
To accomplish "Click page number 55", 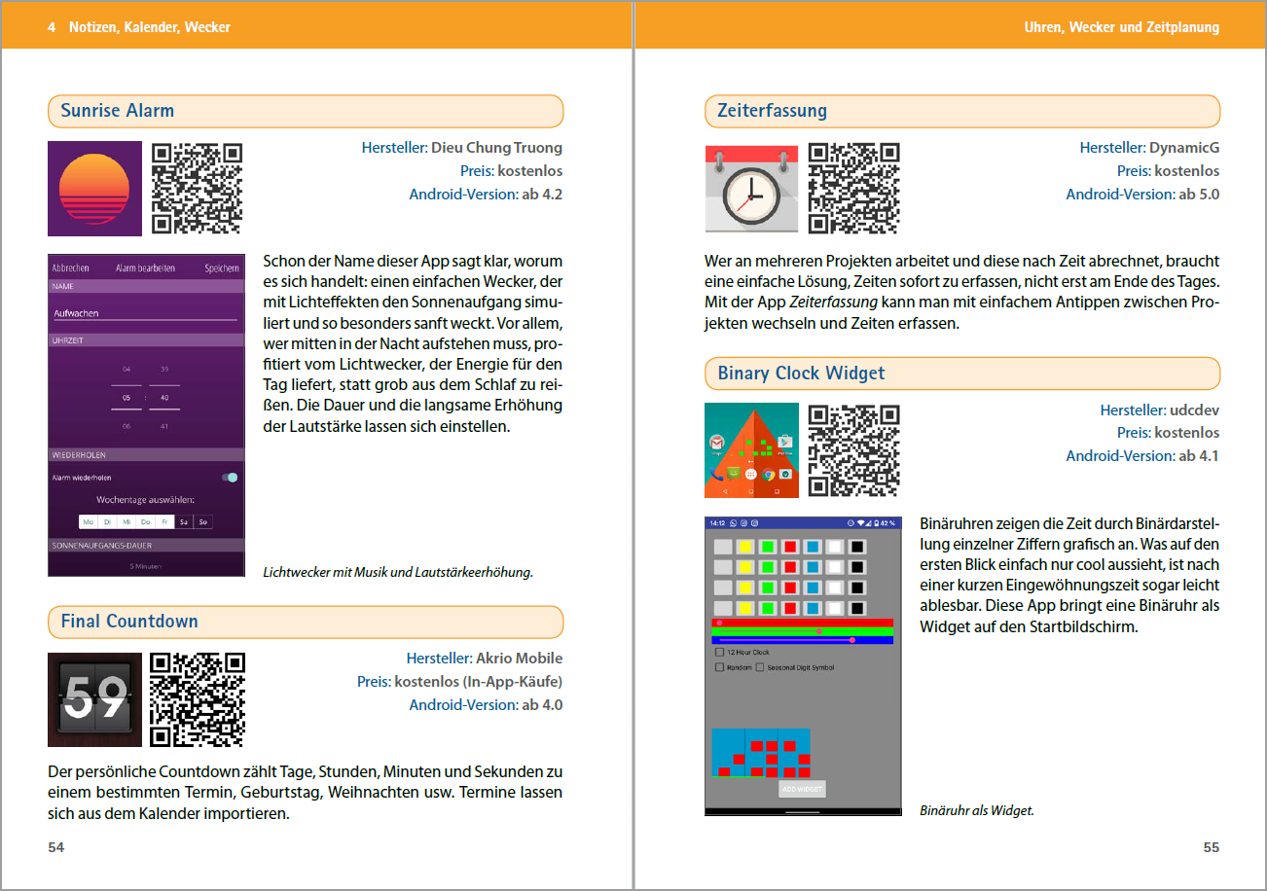I will pos(1211,847).
